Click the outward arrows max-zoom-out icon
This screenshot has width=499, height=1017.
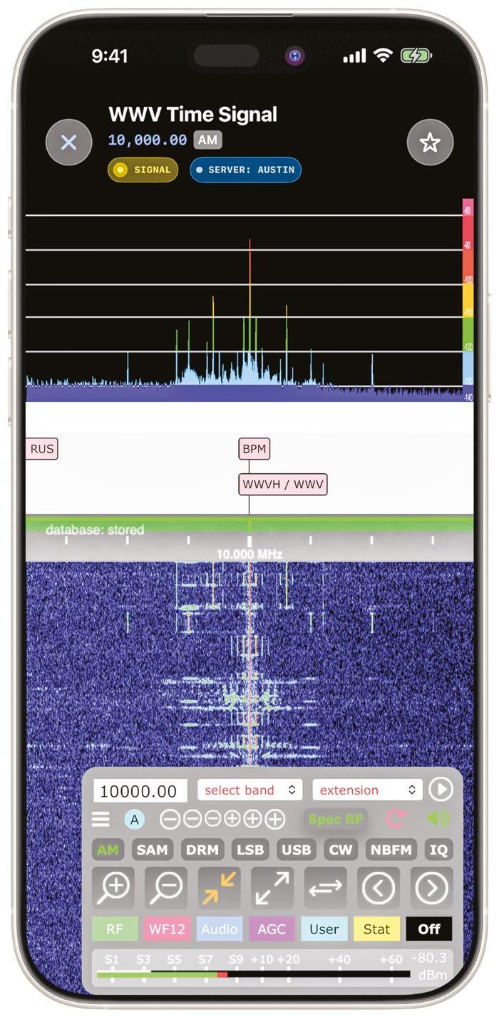[272, 888]
